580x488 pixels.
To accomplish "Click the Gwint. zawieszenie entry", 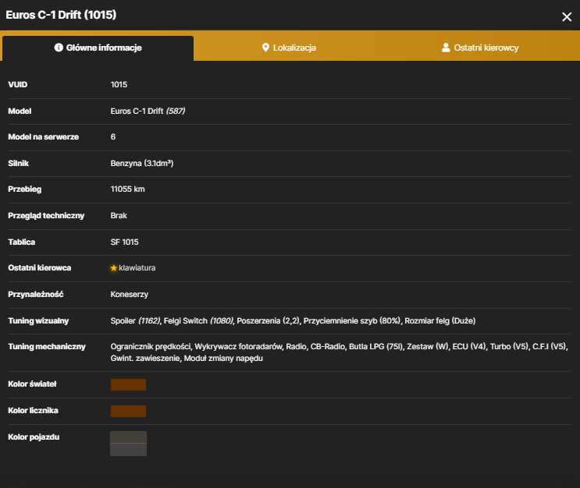I will [x=145, y=359].
